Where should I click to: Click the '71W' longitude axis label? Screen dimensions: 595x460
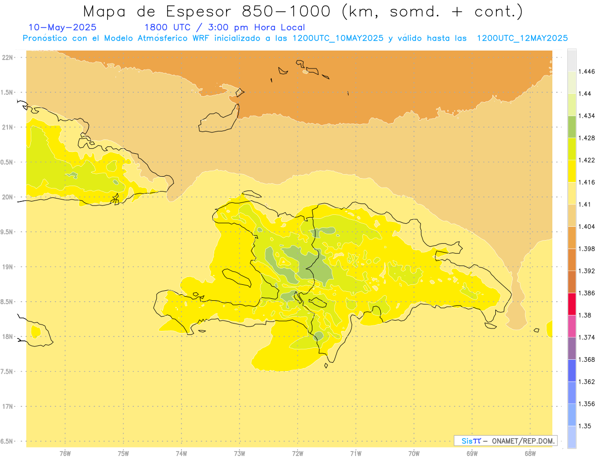pyautogui.click(x=356, y=454)
